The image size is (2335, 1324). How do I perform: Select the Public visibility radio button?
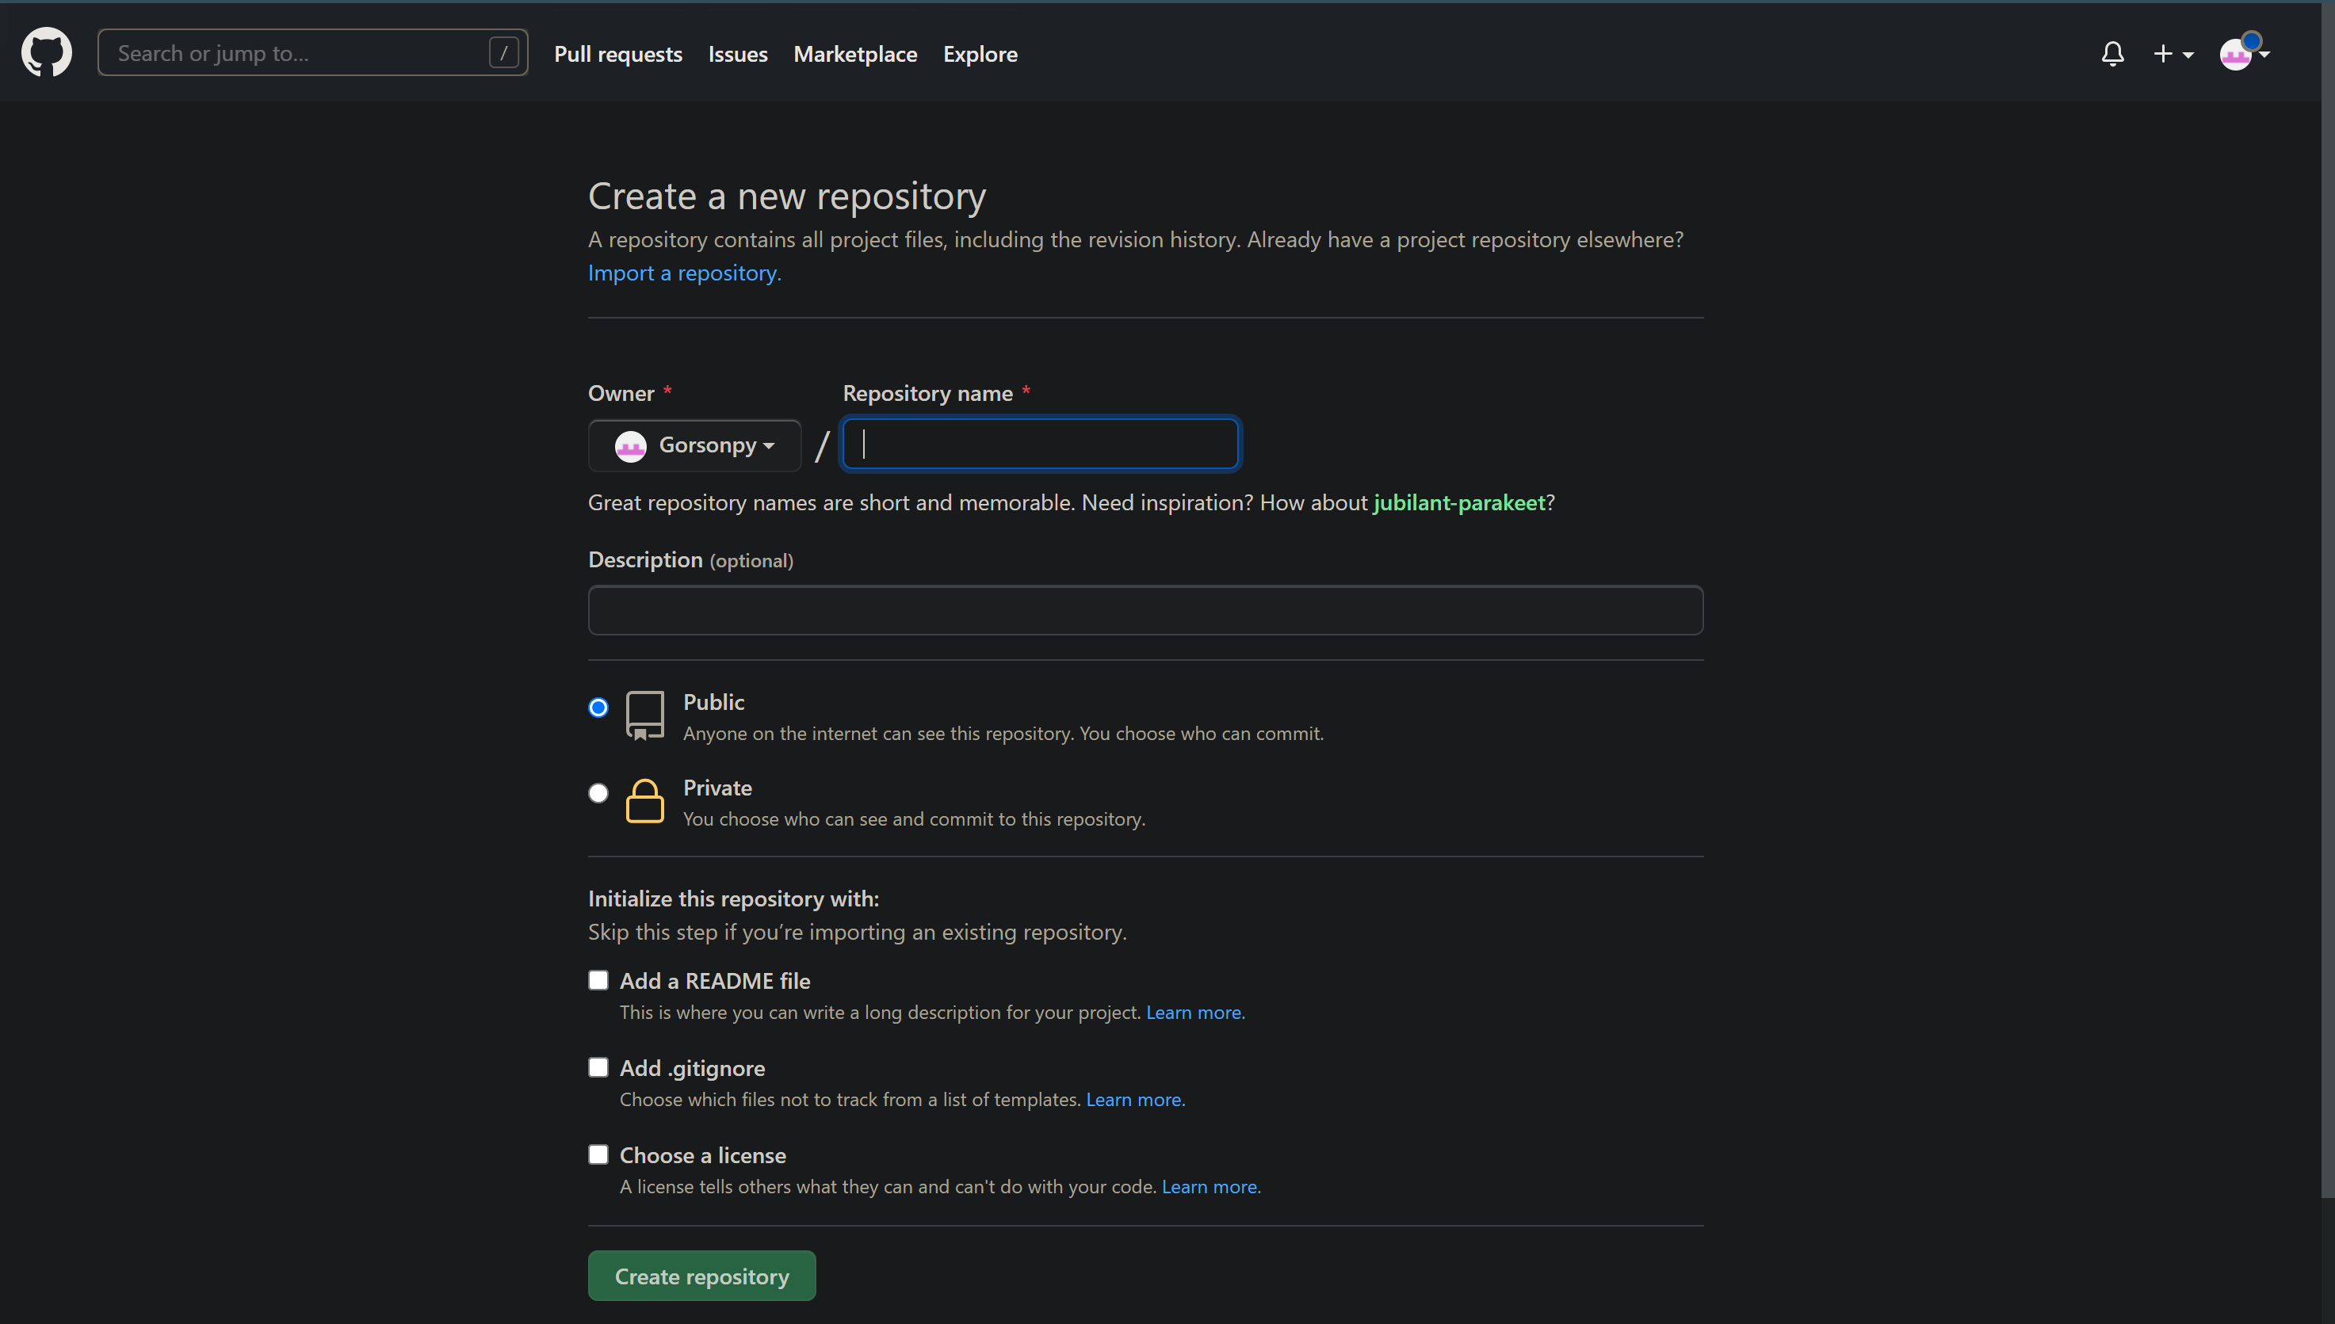pyautogui.click(x=598, y=708)
